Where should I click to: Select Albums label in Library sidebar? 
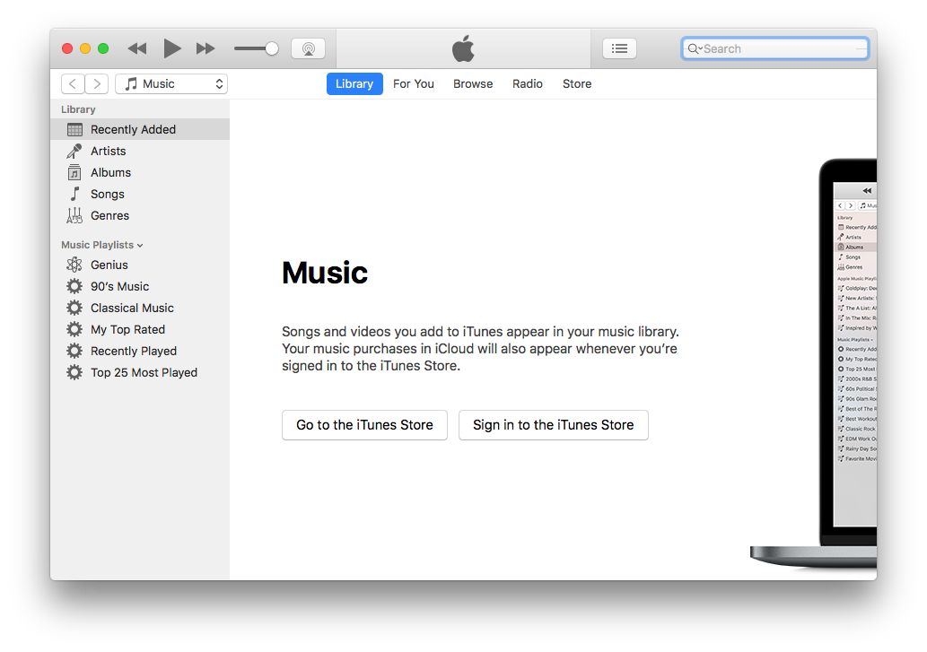point(110,172)
